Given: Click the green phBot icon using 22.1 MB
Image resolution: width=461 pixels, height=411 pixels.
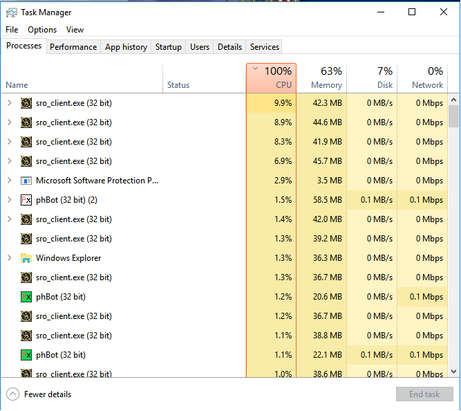Looking at the screenshot, I should 26,355.
